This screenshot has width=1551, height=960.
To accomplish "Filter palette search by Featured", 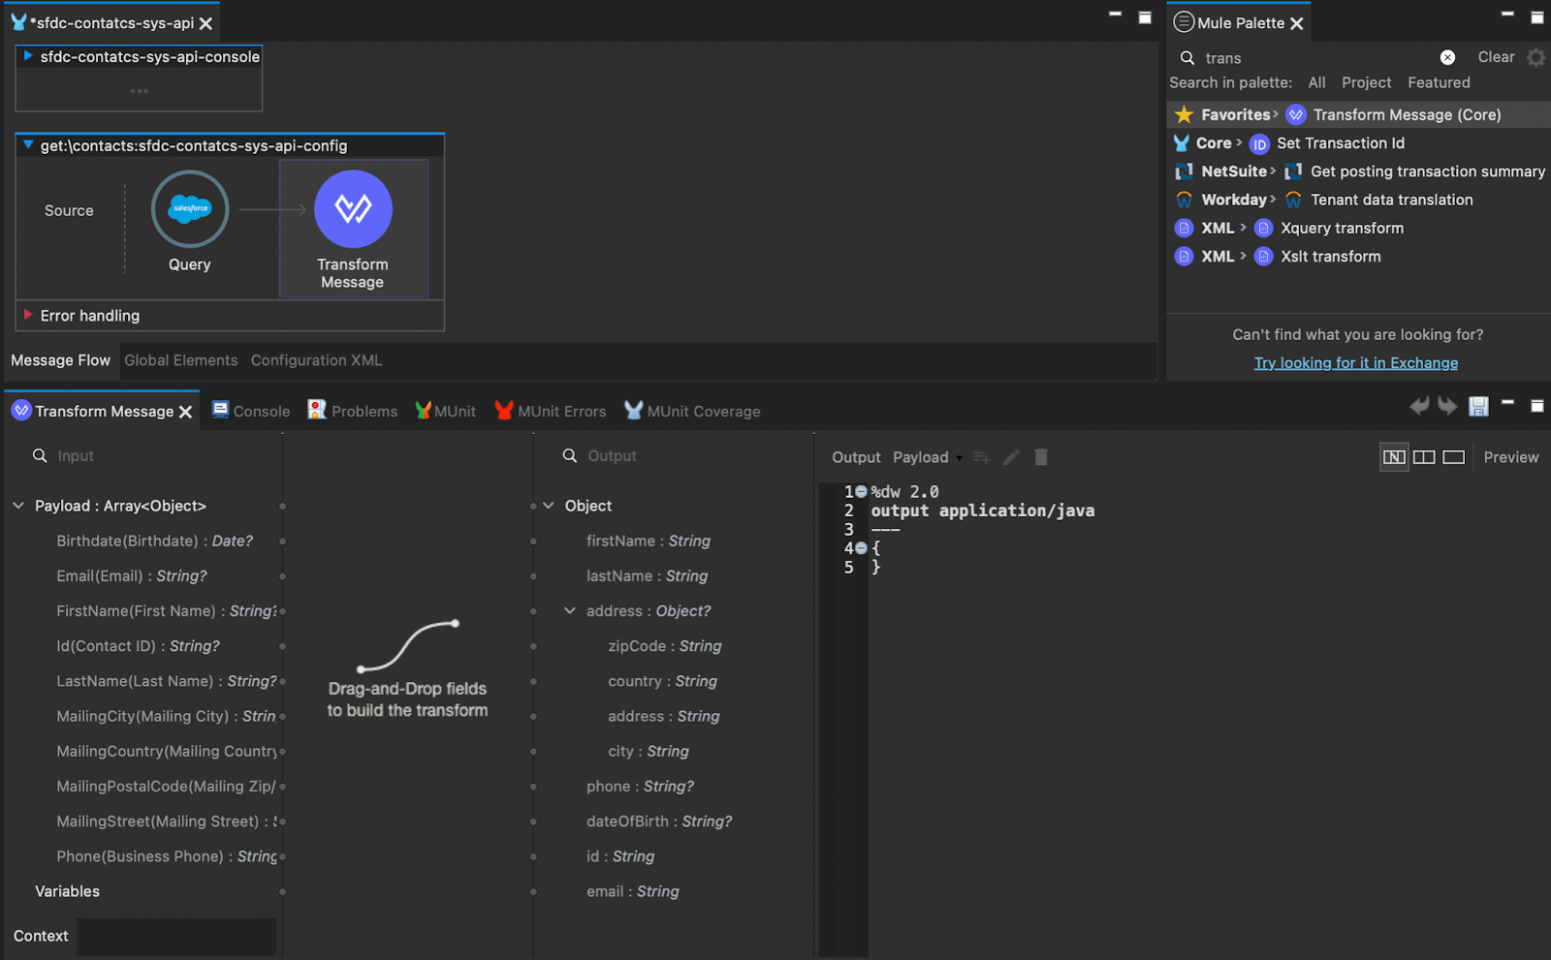I will (x=1439, y=83).
